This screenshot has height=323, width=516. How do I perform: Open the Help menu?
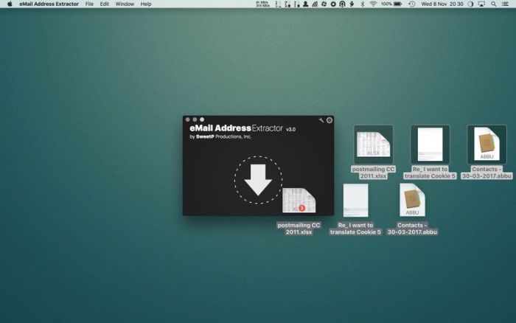click(146, 4)
